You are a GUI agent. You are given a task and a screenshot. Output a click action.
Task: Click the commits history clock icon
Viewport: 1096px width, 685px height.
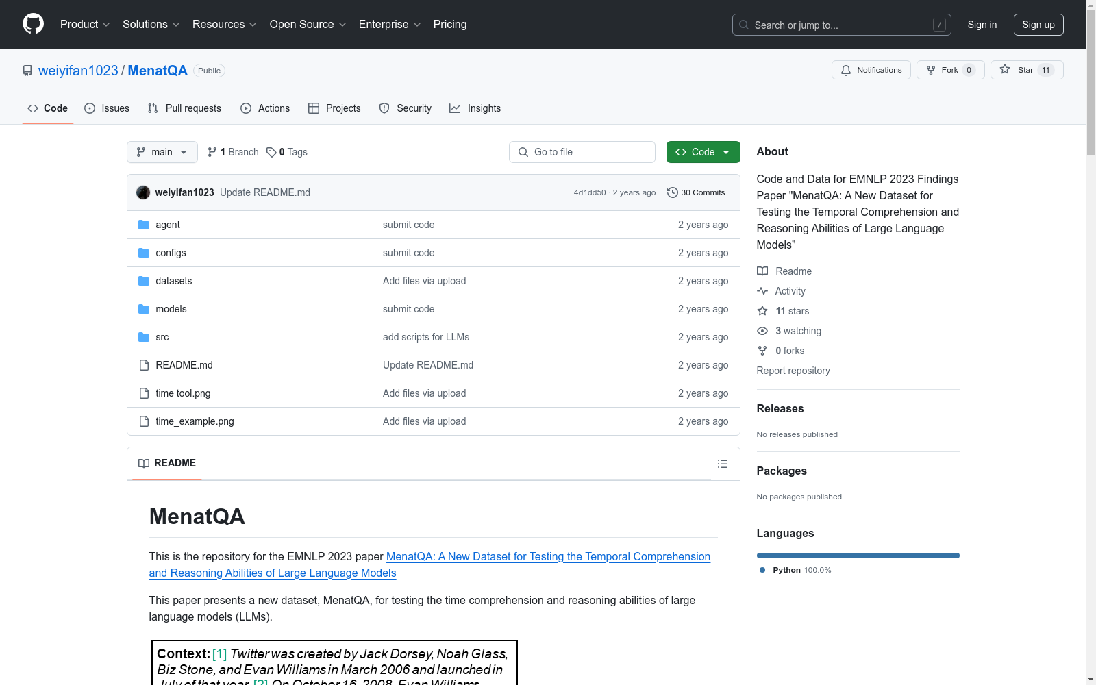673,192
